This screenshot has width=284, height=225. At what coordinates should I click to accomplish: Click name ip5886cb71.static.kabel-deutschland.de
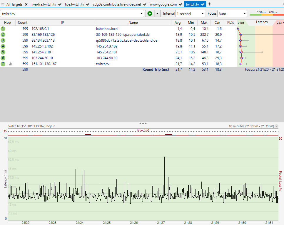[127, 40]
